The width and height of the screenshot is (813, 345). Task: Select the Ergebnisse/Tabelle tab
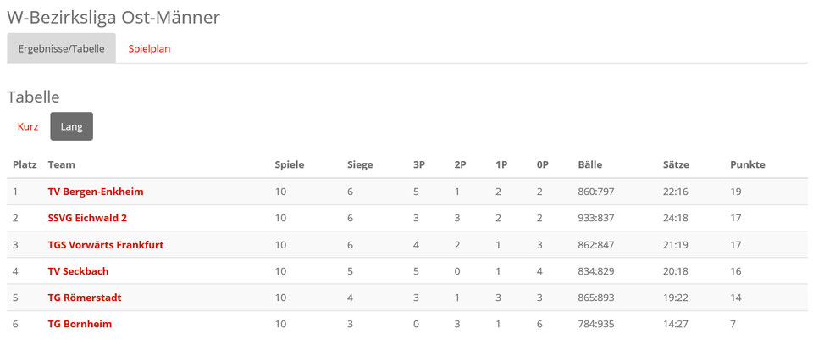coord(61,49)
